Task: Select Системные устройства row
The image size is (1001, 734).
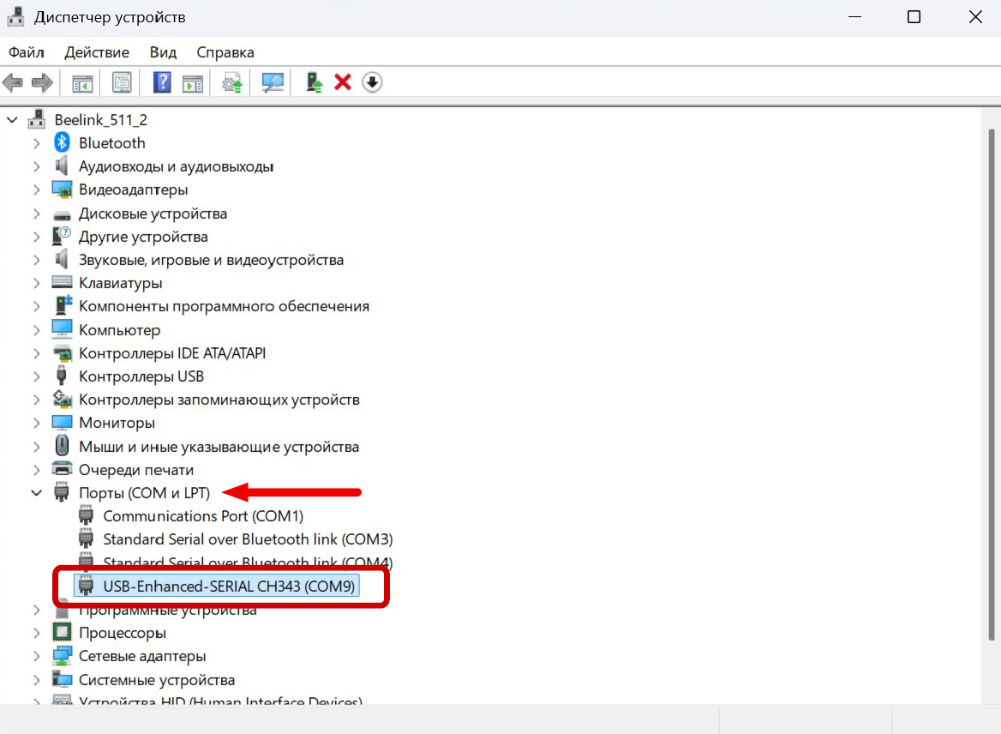Action: click(x=157, y=680)
